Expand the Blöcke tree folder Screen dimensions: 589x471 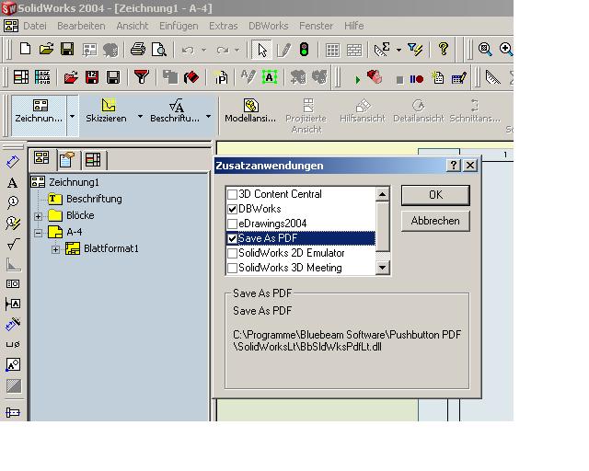pos(38,216)
